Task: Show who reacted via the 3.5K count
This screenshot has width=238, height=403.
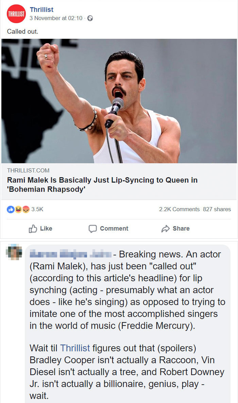Action: [x=37, y=209]
